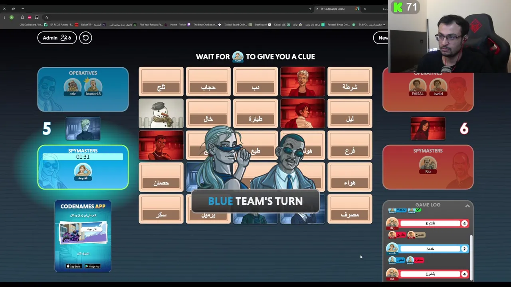Switch to the Codenames Online browser tab
The width and height of the screenshot is (511, 287).
point(339,9)
